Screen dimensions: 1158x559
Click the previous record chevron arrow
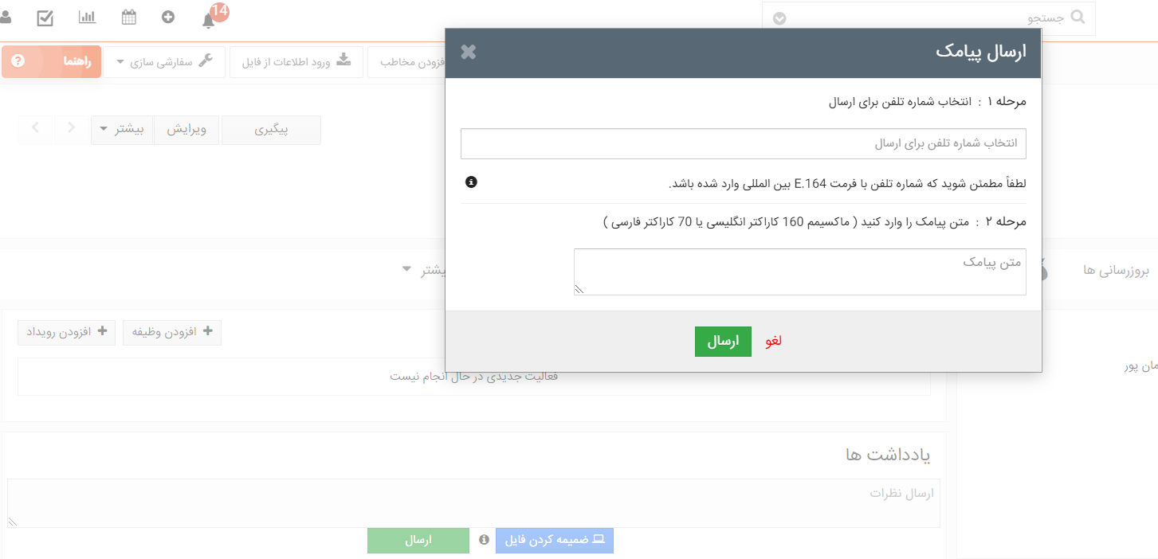71,128
